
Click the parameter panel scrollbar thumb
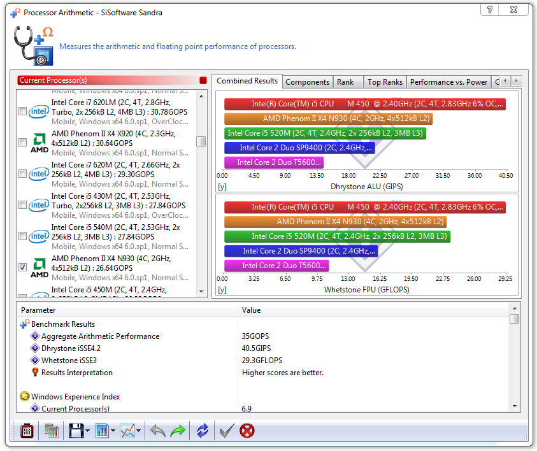click(515, 319)
